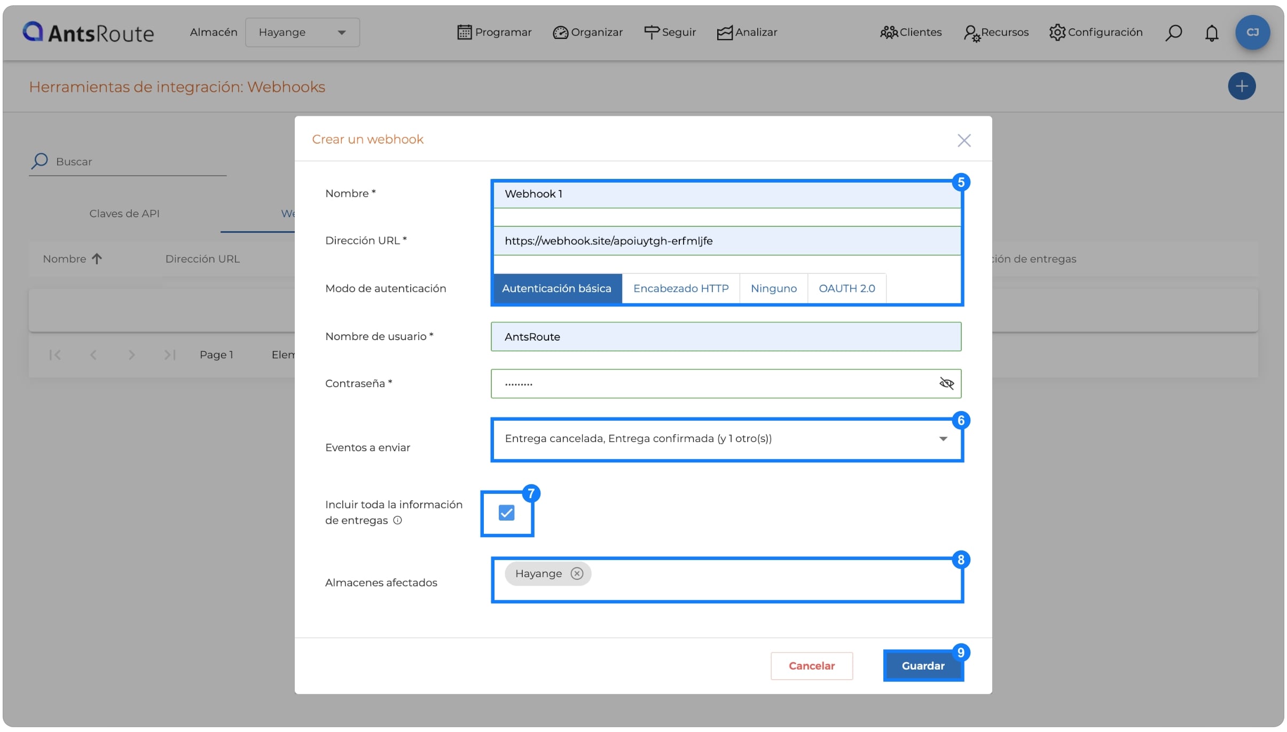Click the search magnifier in top bar

tap(1173, 33)
